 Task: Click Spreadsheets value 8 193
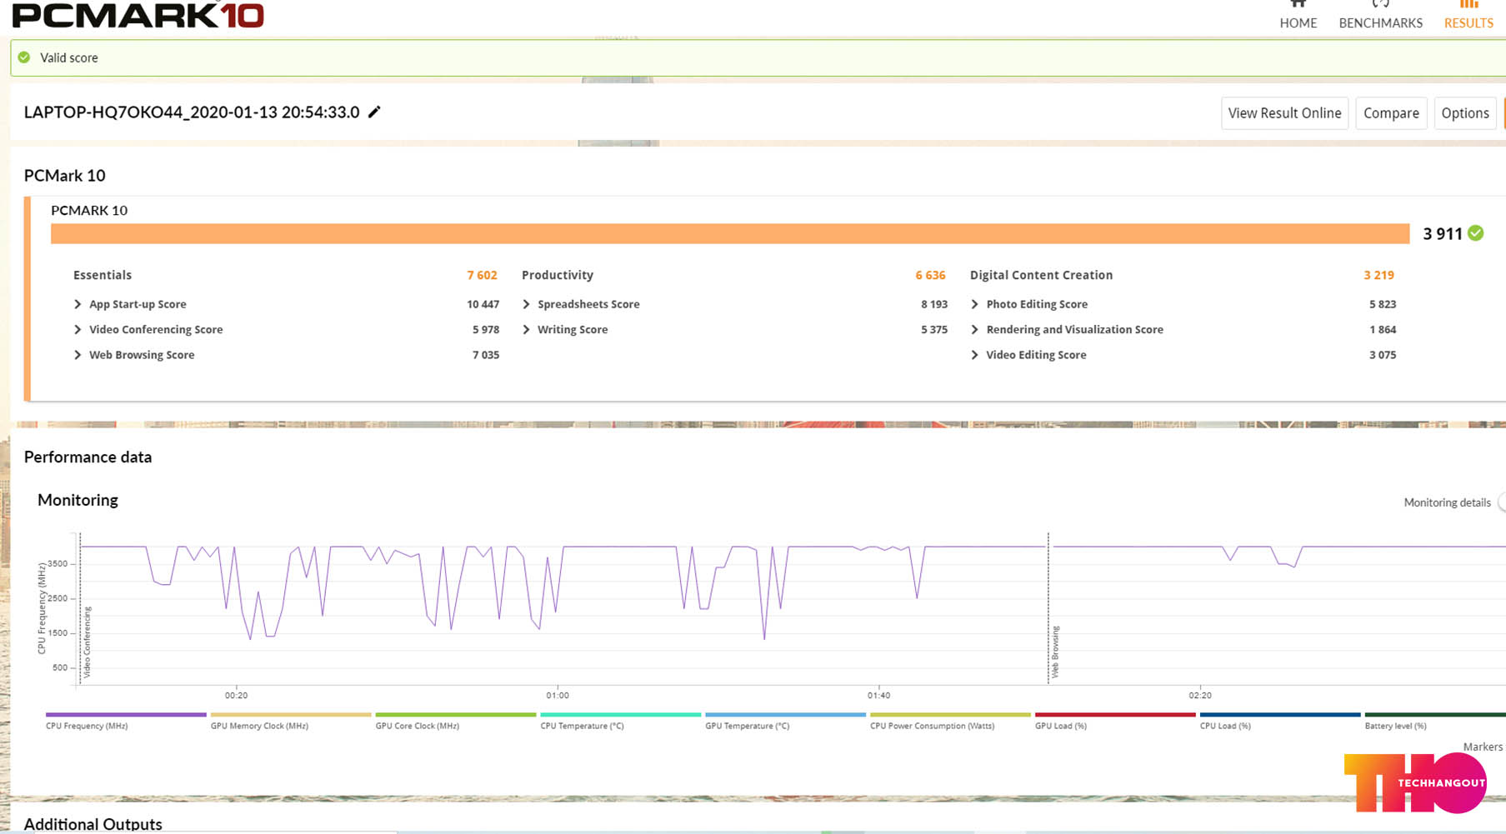[934, 304]
